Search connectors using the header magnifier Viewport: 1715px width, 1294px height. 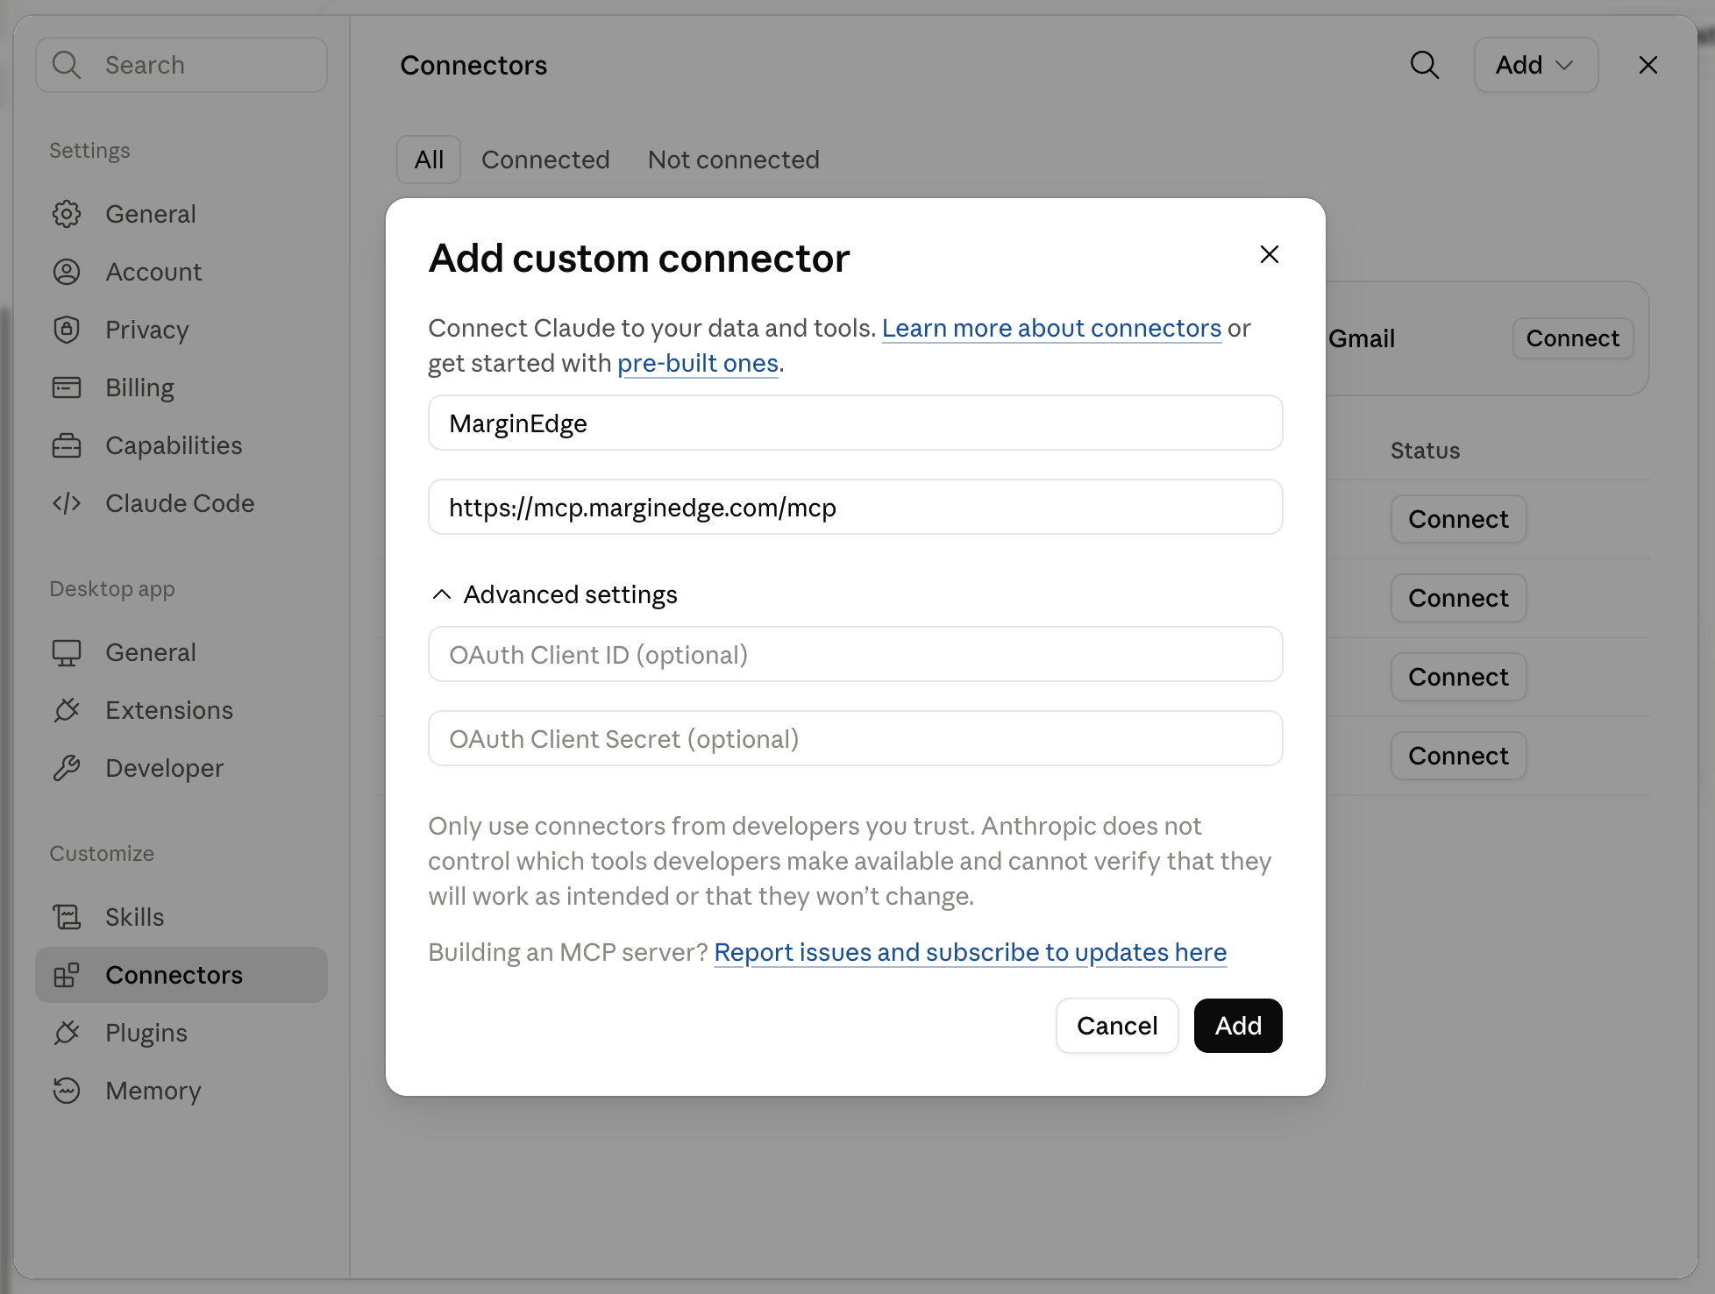[1425, 65]
